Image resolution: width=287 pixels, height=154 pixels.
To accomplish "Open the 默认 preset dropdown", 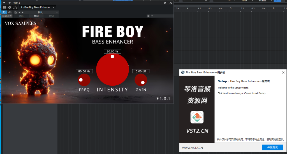I will (x=41, y=12).
